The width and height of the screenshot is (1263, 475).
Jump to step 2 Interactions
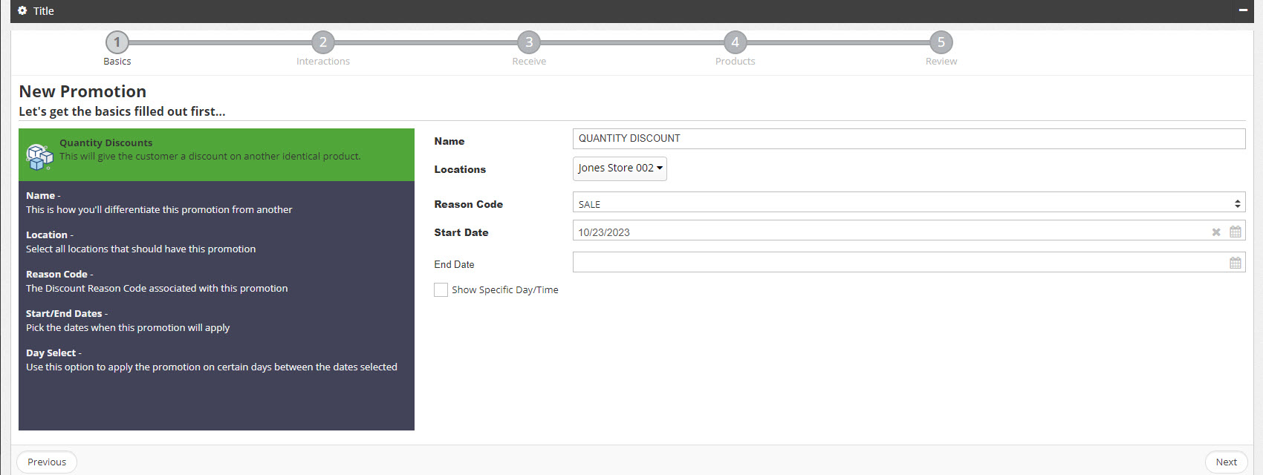pyautogui.click(x=323, y=42)
